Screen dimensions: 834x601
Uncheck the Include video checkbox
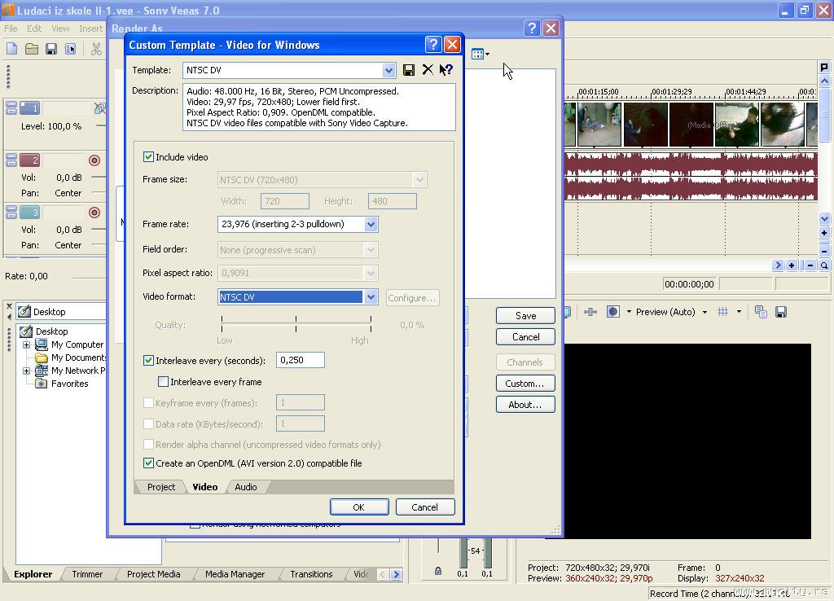148,157
